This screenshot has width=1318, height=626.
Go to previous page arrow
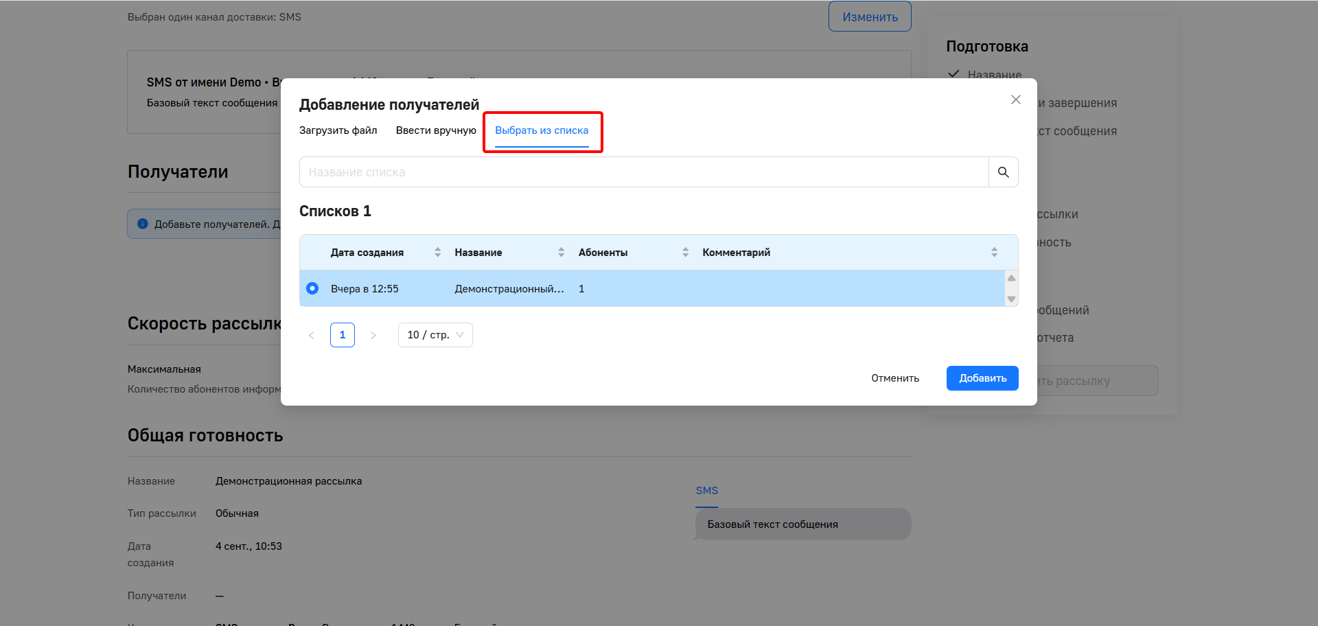tap(312, 336)
